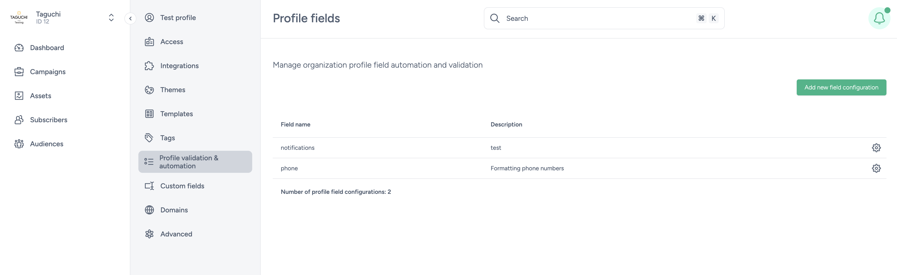This screenshot has height=275, width=897.
Task: Click the Subscribers people icon
Action: tap(19, 120)
